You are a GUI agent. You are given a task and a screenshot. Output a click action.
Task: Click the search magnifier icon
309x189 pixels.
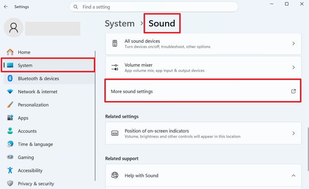(76, 7)
